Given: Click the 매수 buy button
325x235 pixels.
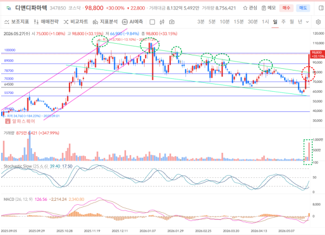Looking at the screenshot, I should click(286, 8).
